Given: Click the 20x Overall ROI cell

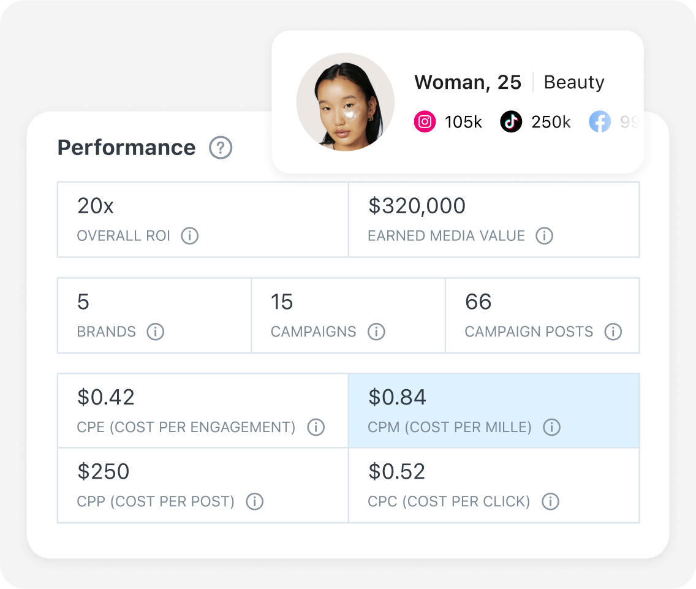Looking at the screenshot, I should (x=202, y=219).
